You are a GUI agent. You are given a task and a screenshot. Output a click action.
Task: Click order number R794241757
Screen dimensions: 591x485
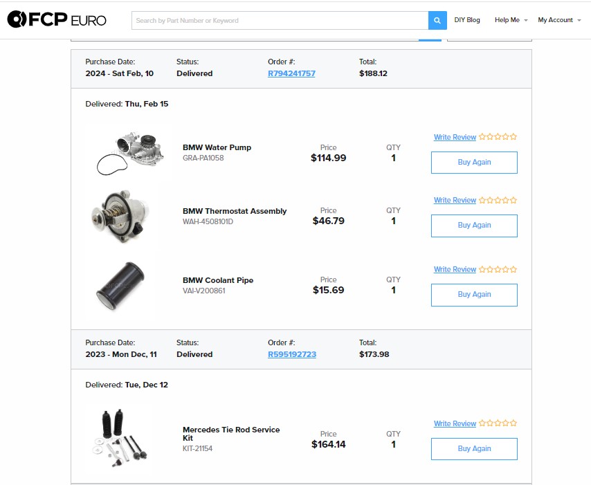coord(291,73)
